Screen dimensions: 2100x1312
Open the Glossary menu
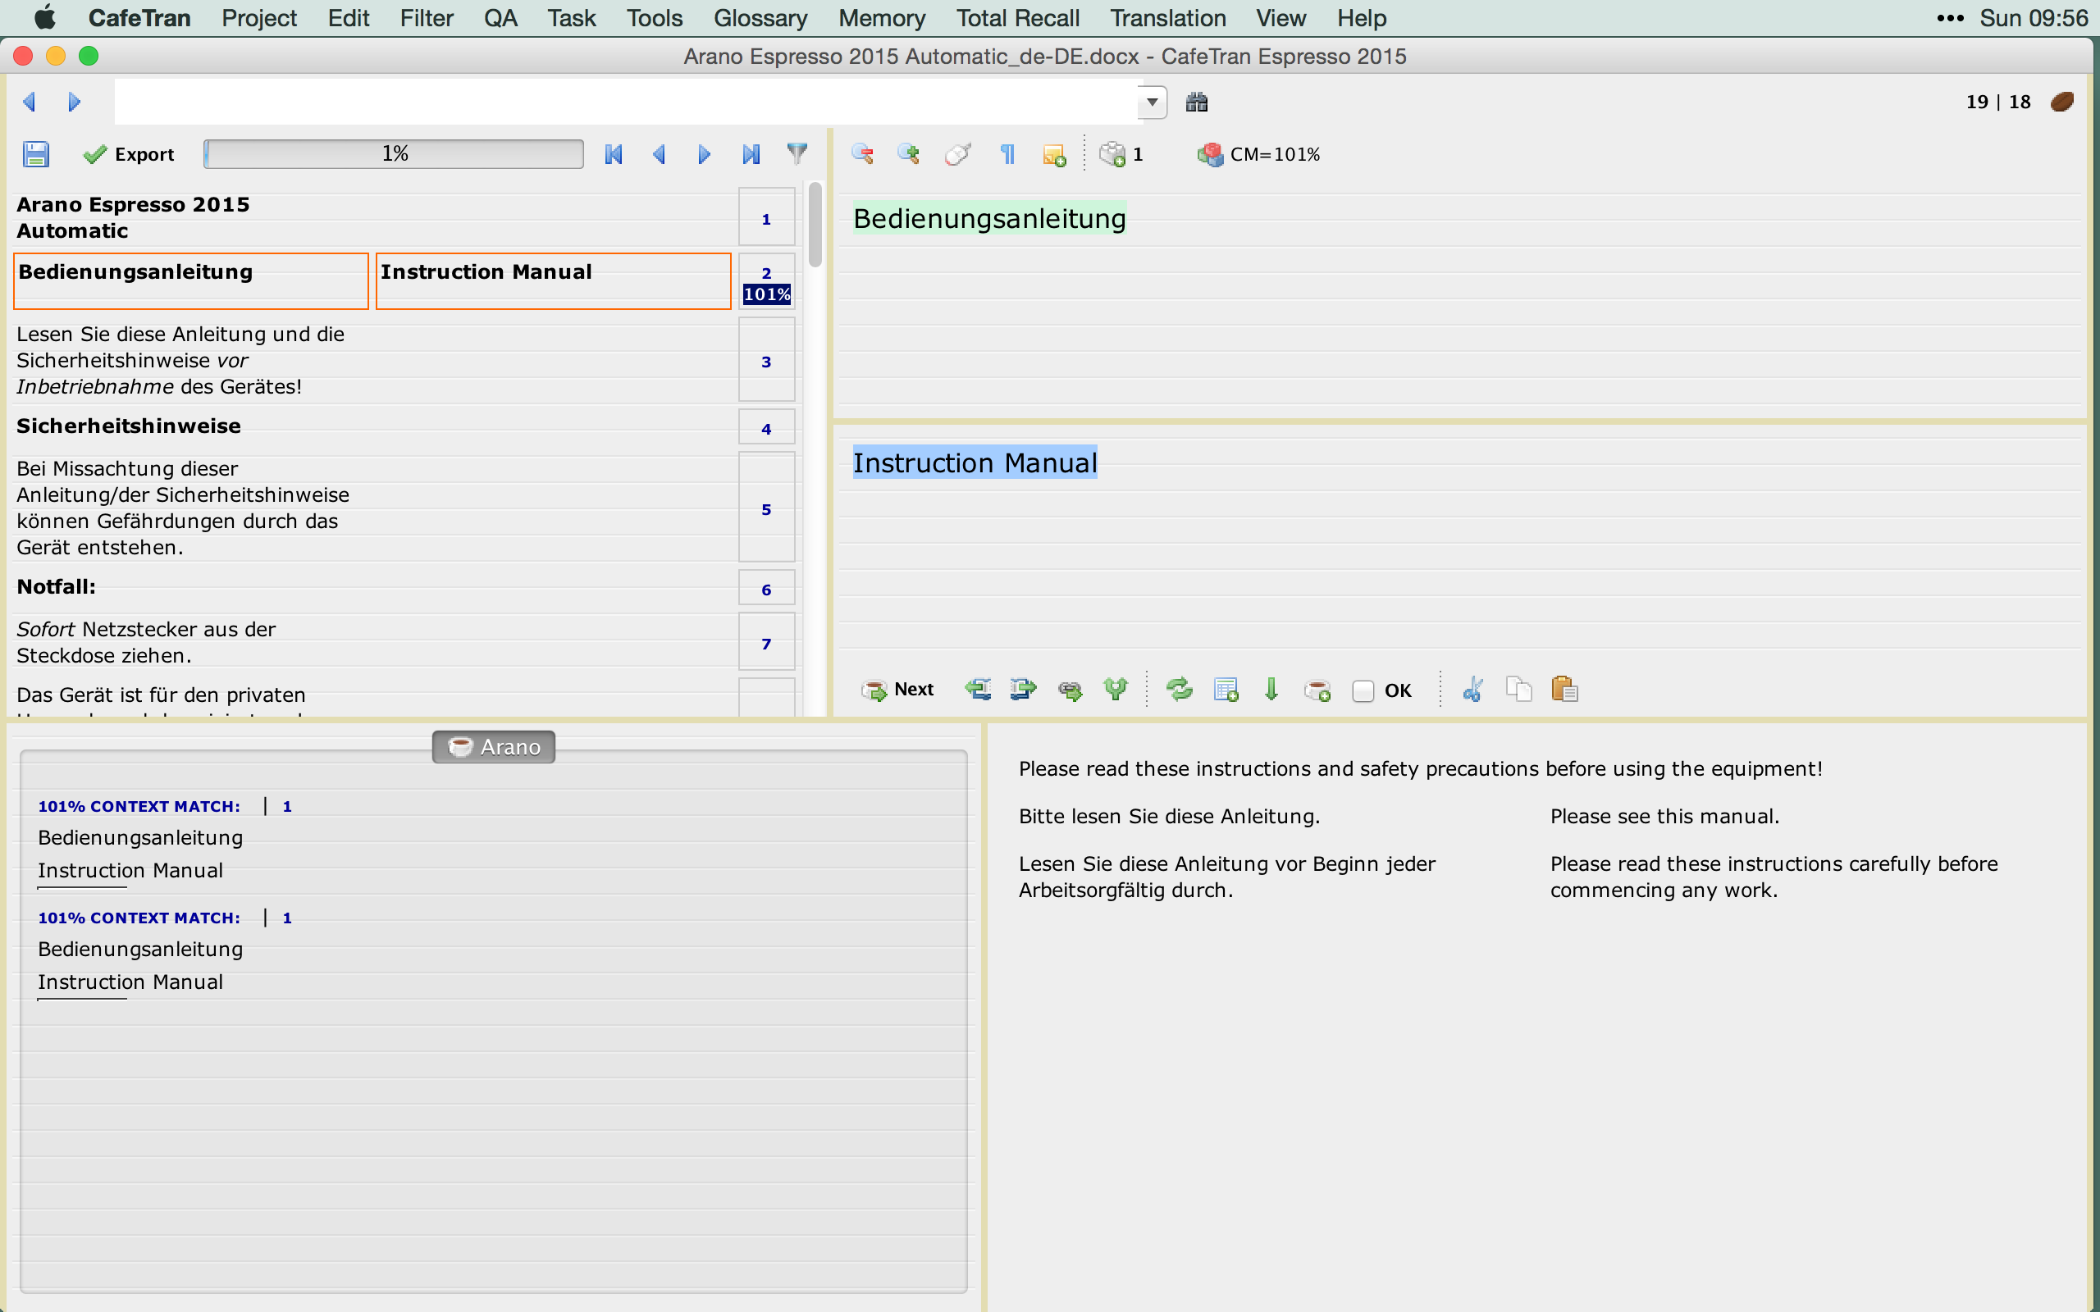[760, 17]
